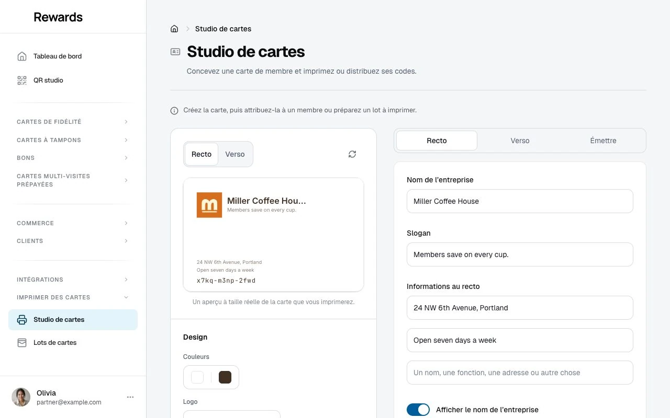
Task: Switch to Verso editor tab
Action: 520,141
